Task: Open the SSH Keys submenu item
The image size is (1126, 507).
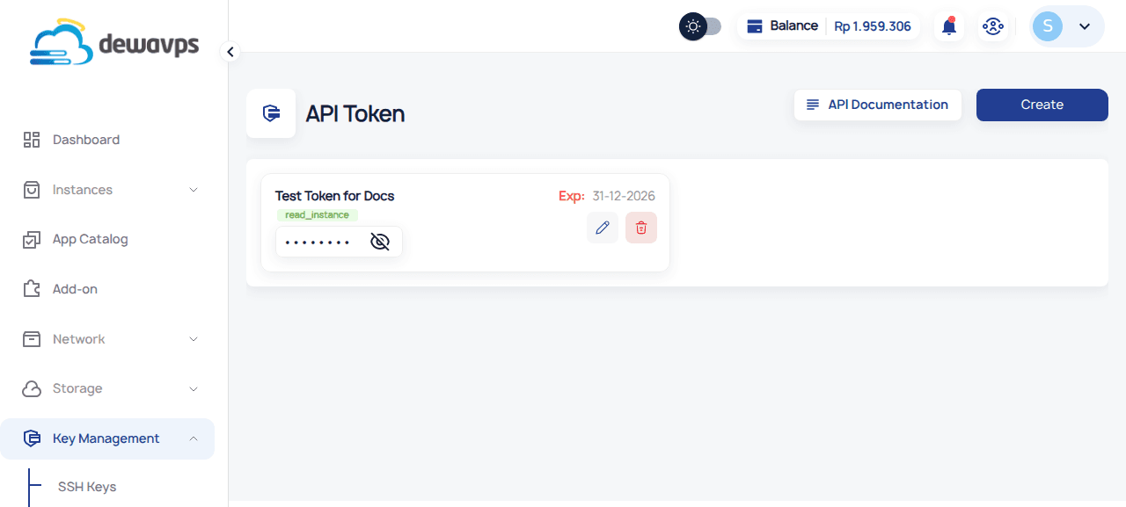Action: (x=86, y=486)
